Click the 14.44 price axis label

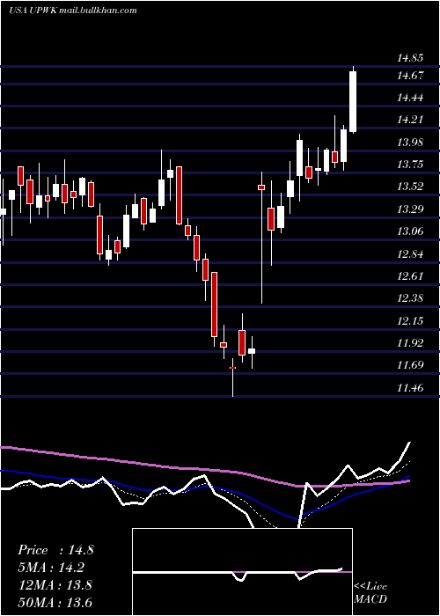pyautogui.click(x=410, y=98)
